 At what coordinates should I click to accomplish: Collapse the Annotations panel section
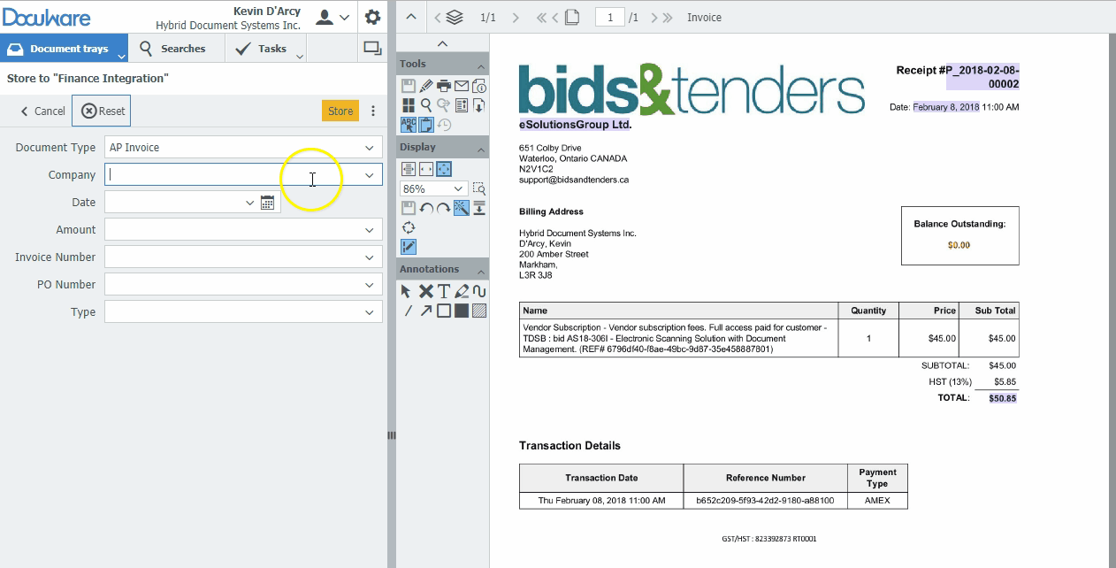482,272
